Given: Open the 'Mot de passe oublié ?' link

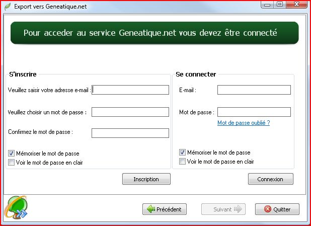Looking at the screenshot, I should tap(244, 123).
